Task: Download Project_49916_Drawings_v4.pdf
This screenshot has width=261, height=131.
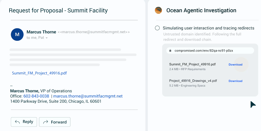Action: [235, 81]
